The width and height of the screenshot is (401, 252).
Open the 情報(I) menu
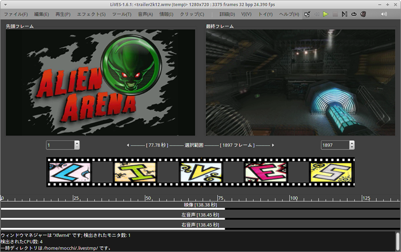pyautogui.click(x=166, y=14)
